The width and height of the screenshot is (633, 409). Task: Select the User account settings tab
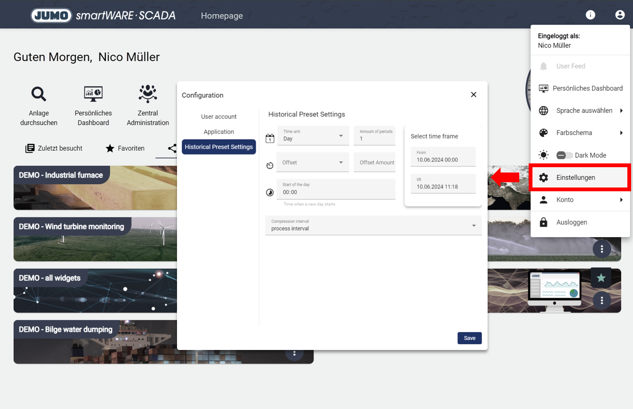click(x=219, y=117)
